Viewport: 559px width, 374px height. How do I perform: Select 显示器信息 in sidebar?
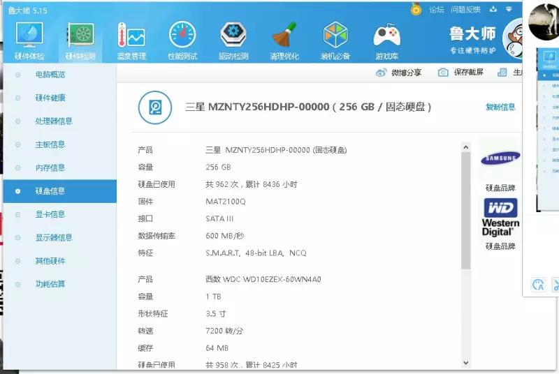coord(54,238)
